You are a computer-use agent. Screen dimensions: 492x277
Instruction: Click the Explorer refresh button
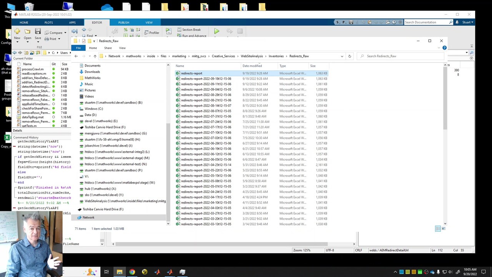[x=349, y=56]
